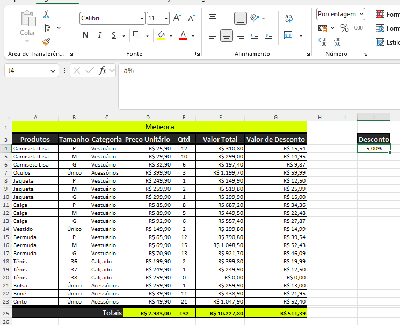Click the Totais label cell
Screen dimensions: 400x325
(68, 313)
